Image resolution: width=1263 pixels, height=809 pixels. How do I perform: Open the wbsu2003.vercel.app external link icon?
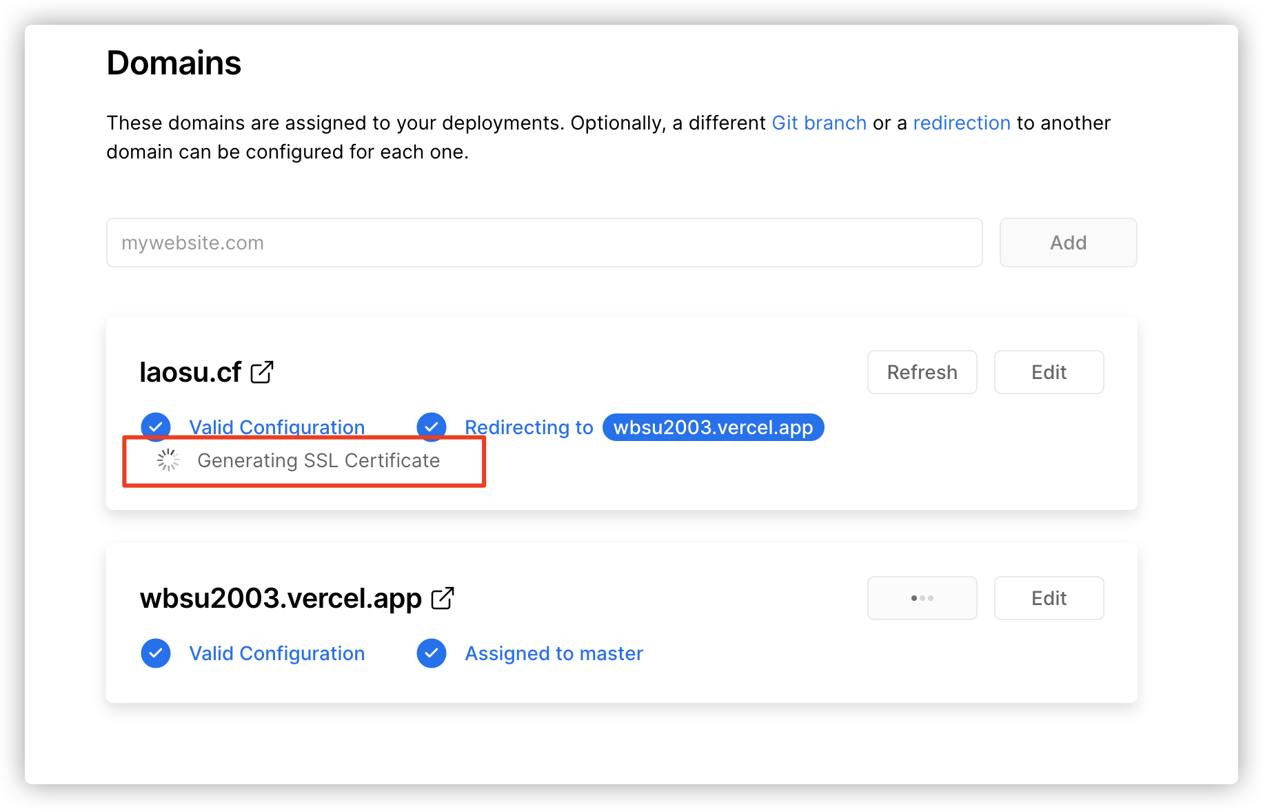[443, 598]
